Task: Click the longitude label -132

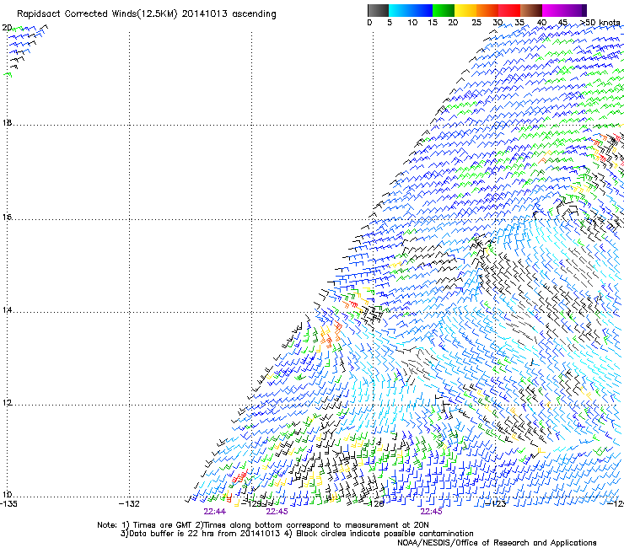Action: click(x=129, y=504)
